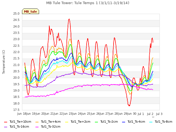Click the chart title text
Viewport: 176px width, 132px height.
click(88, 3)
